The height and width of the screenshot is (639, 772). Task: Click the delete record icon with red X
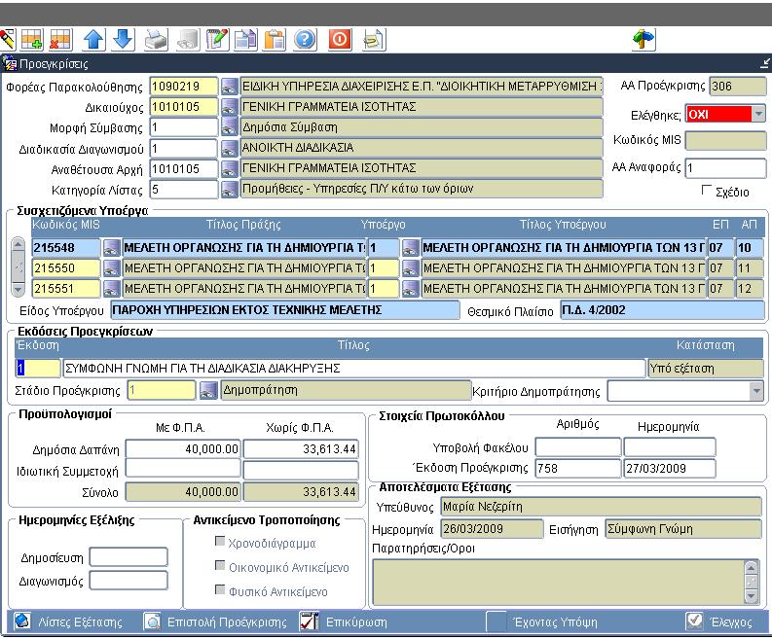tap(60, 39)
